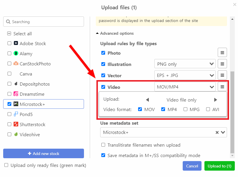The height and width of the screenshot is (177, 238).
Task: Click the options panel scrollbar thumb
Action: point(232,112)
